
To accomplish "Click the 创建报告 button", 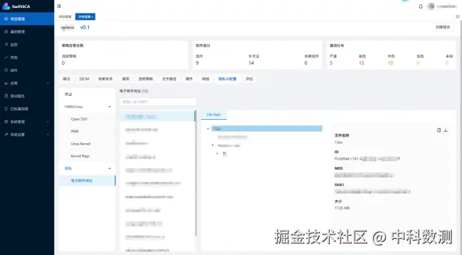I will pyautogui.click(x=443, y=27).
